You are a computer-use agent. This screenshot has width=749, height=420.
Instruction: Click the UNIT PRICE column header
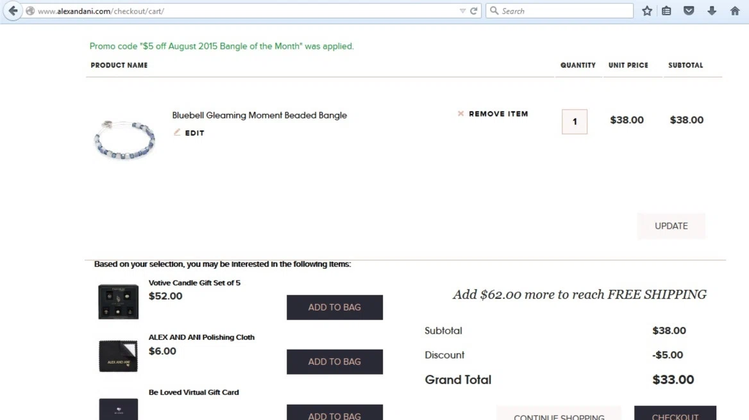628,65
